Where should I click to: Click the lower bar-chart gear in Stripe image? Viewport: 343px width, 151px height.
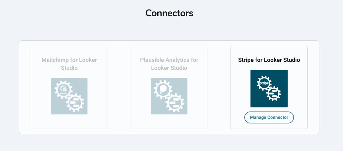[x=274, y=94]
